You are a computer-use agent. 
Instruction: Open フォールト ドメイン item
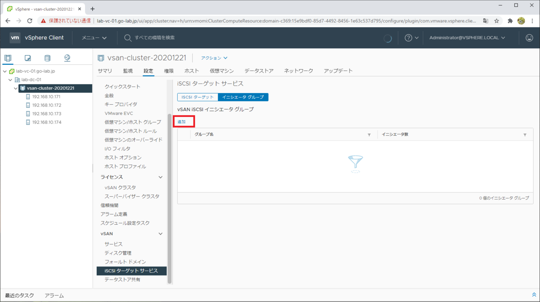coord(125,262)
